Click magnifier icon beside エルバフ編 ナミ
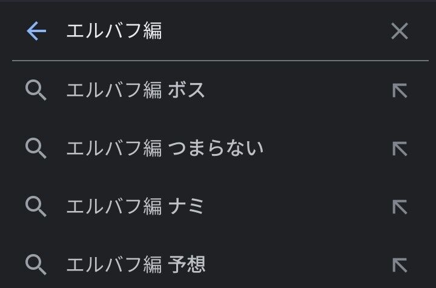This screenshot has height=288, width=436. point(36,206)
